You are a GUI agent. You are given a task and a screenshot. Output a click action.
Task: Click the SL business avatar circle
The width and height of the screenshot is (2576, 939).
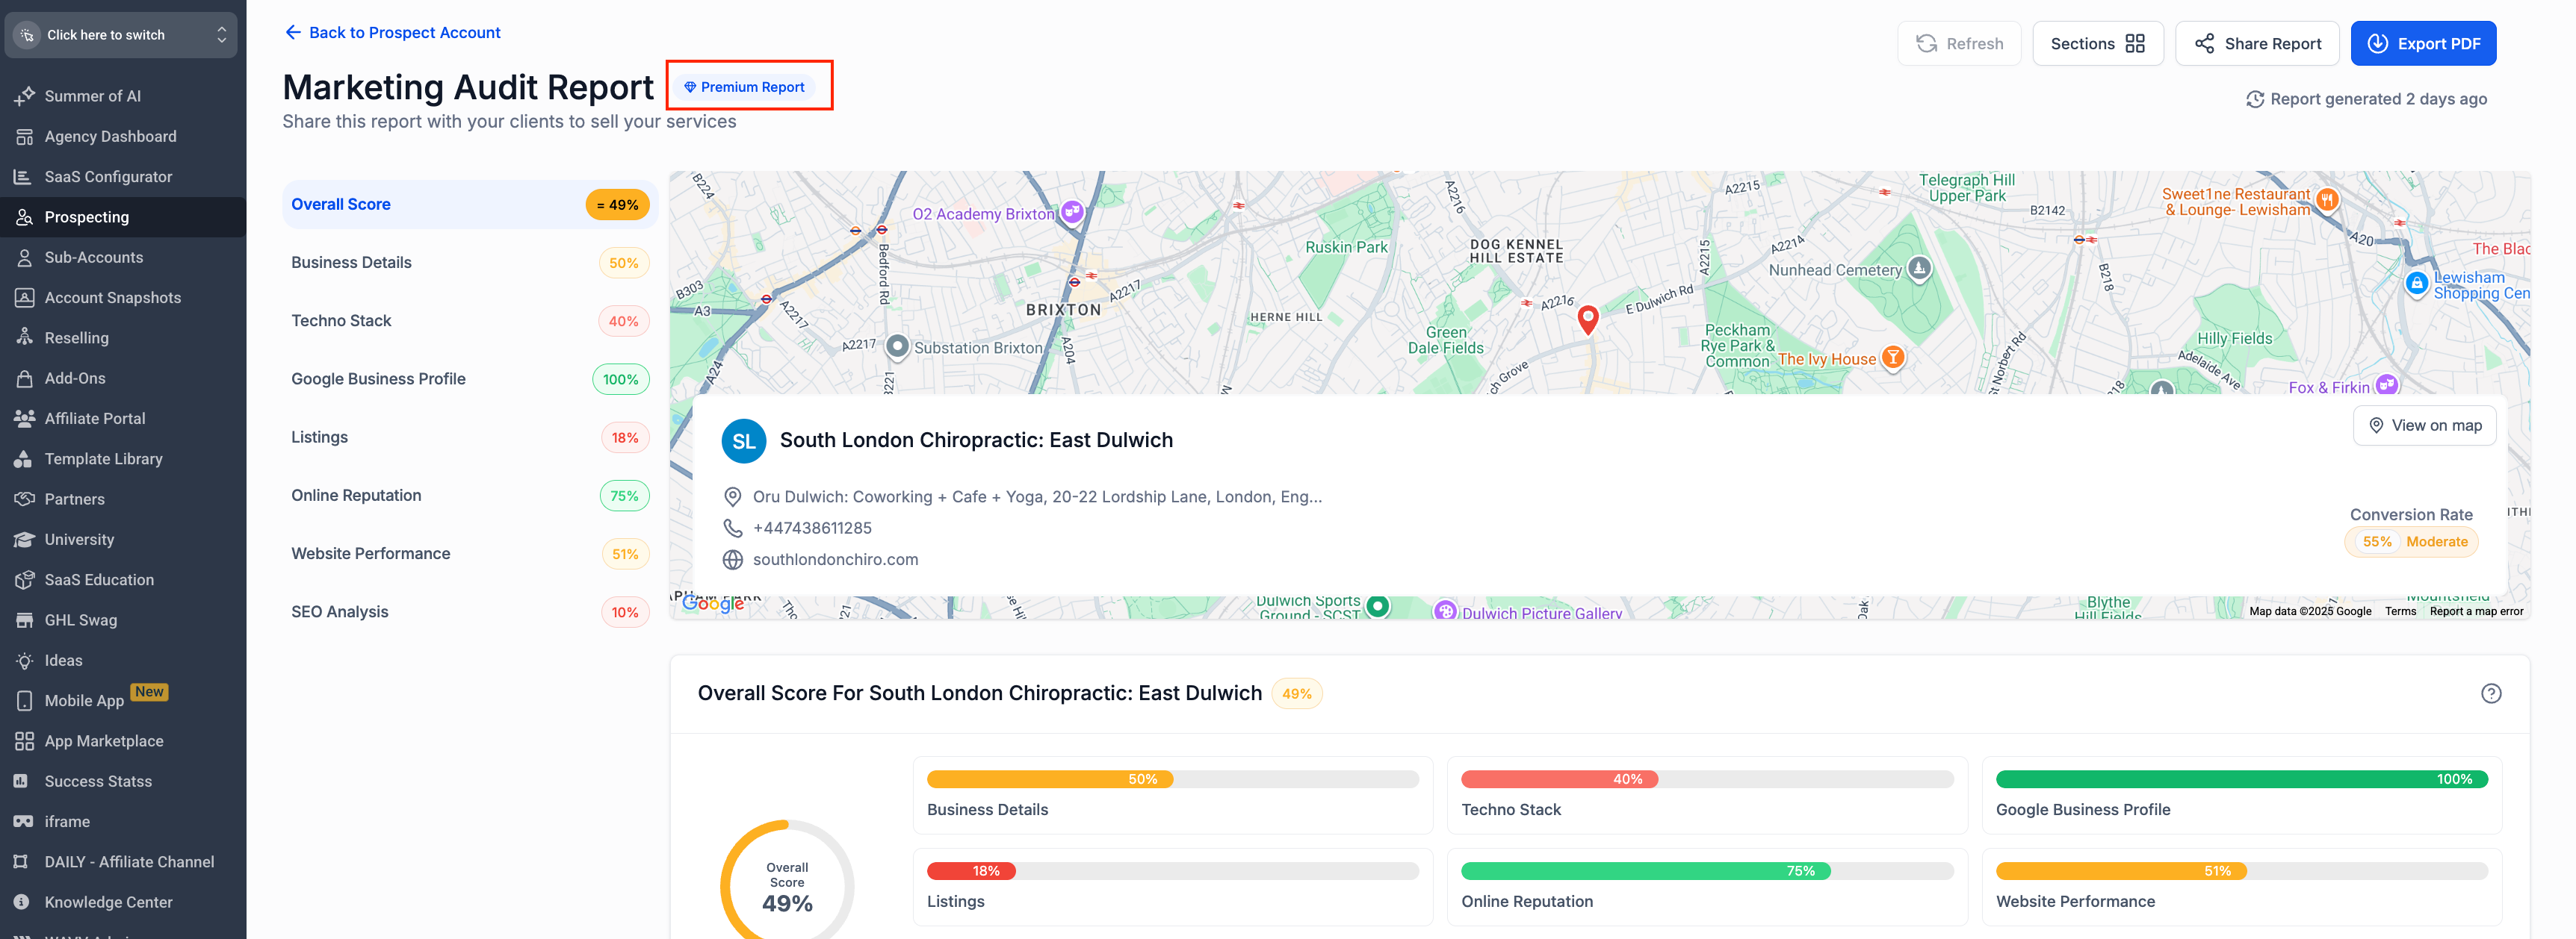743,440
